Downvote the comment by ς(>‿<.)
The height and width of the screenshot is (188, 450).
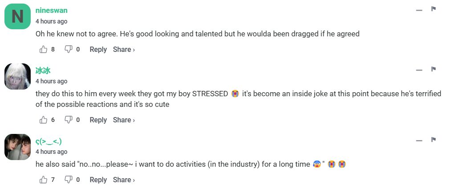coord(69,180)
